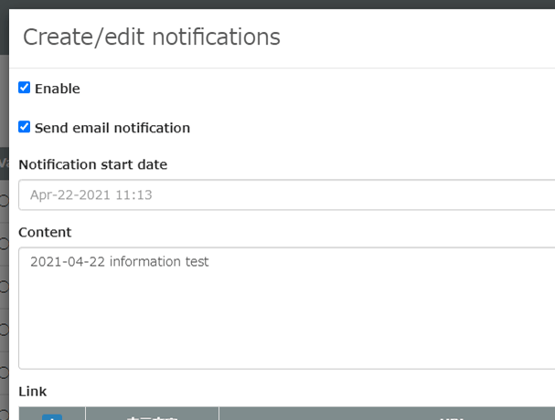Click the dark backdrop strip above the dialog

pyautogui.click(x=274, y=5)
